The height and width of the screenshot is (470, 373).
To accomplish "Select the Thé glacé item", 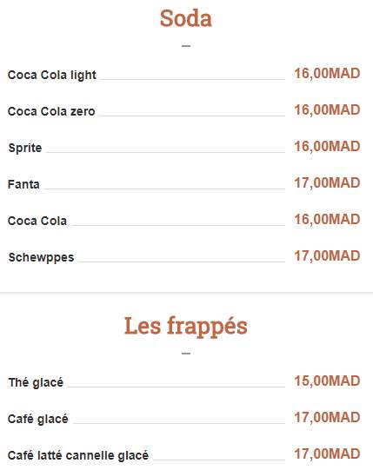I will 36,382.
